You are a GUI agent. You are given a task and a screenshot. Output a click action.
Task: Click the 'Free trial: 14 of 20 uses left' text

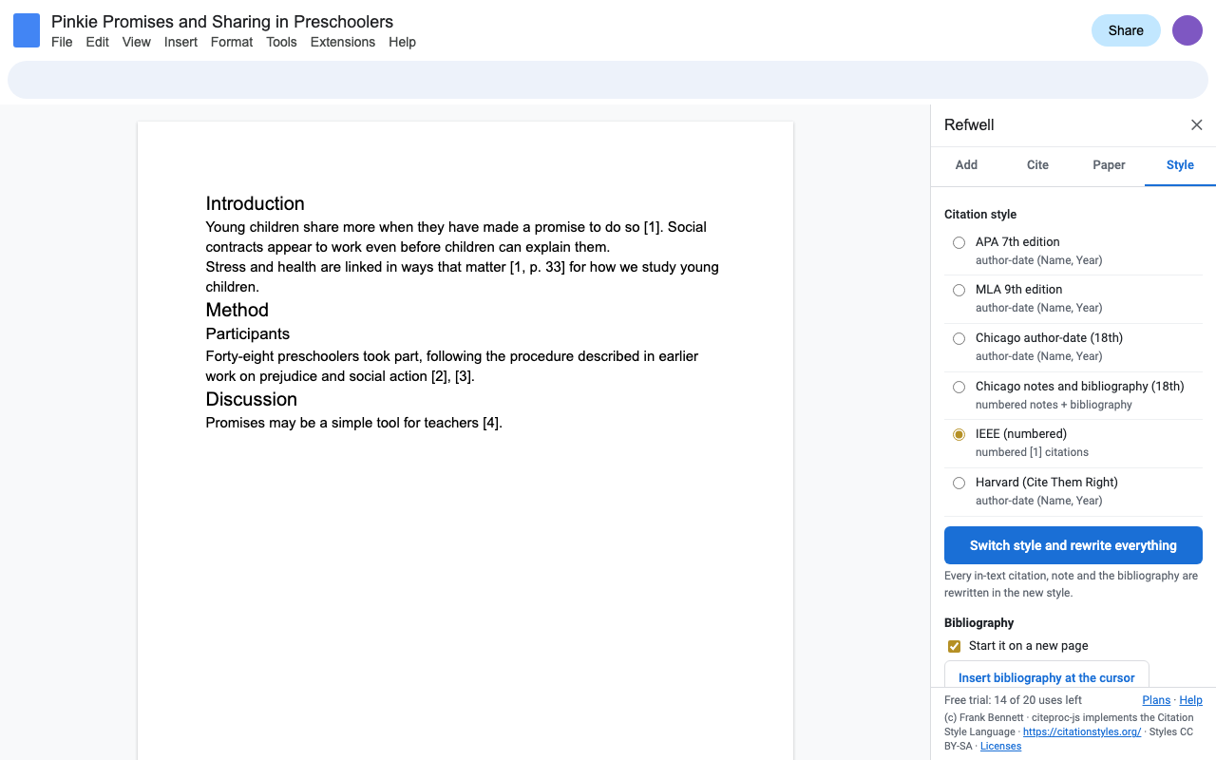coord(1013,700)
